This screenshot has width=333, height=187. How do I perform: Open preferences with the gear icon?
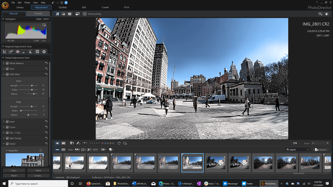[62, 2]
